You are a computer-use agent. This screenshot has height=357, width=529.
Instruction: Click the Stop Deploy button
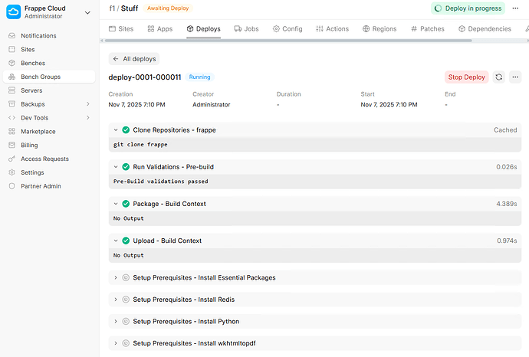pyautogui.click(x=466, y=77)
